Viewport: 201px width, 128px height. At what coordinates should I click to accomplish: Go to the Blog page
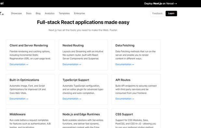tap(38, 13)
